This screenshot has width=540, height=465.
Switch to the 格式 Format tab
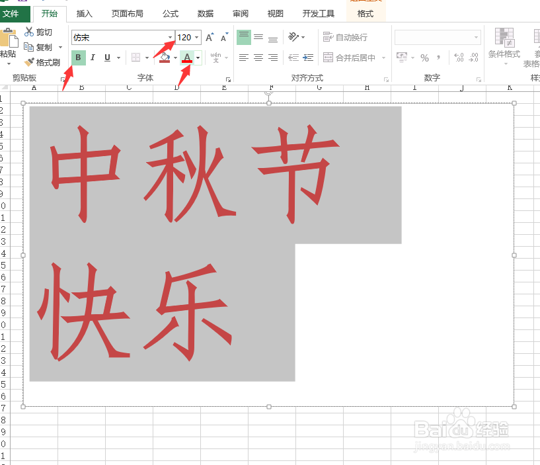pos(366,14)
